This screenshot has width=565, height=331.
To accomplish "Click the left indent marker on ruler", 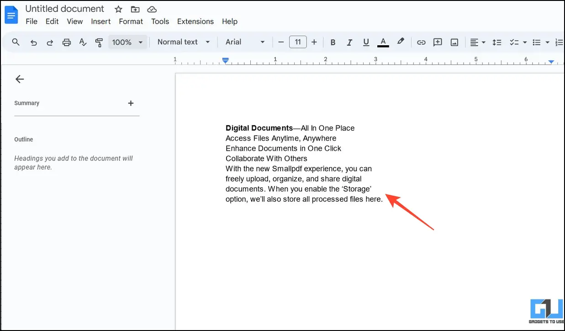I will (x=225, y=60).
